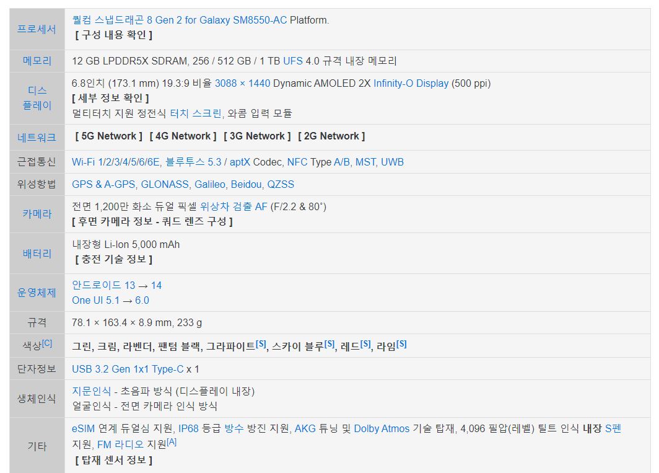This screenshot has height=473, width=659.
Task: Expand the 4G Network section
Action: coord(183,136)
